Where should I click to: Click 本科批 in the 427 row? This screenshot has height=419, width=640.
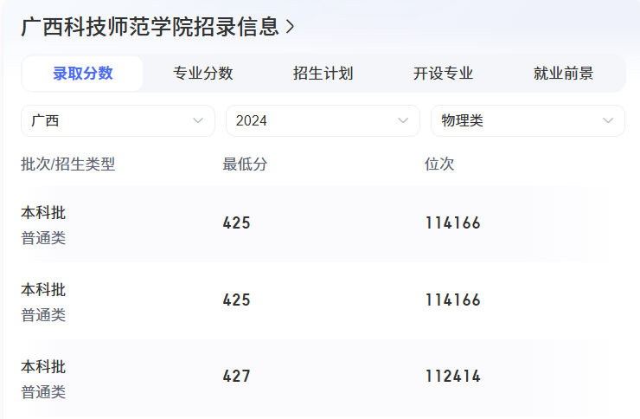coord(43,367)
